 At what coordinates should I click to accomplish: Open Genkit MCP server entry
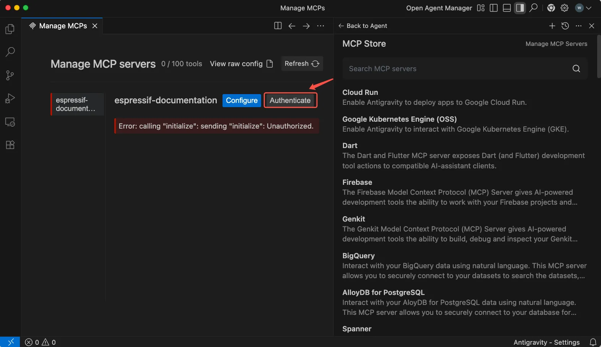pyautogui.click(x=465, y=229)
